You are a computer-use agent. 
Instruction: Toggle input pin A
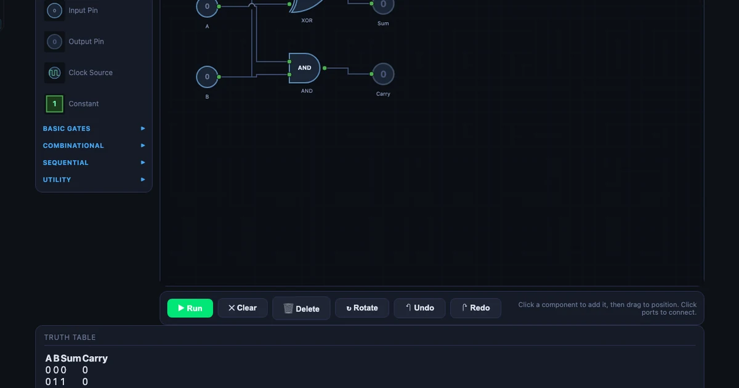click(x=207, y=7)
